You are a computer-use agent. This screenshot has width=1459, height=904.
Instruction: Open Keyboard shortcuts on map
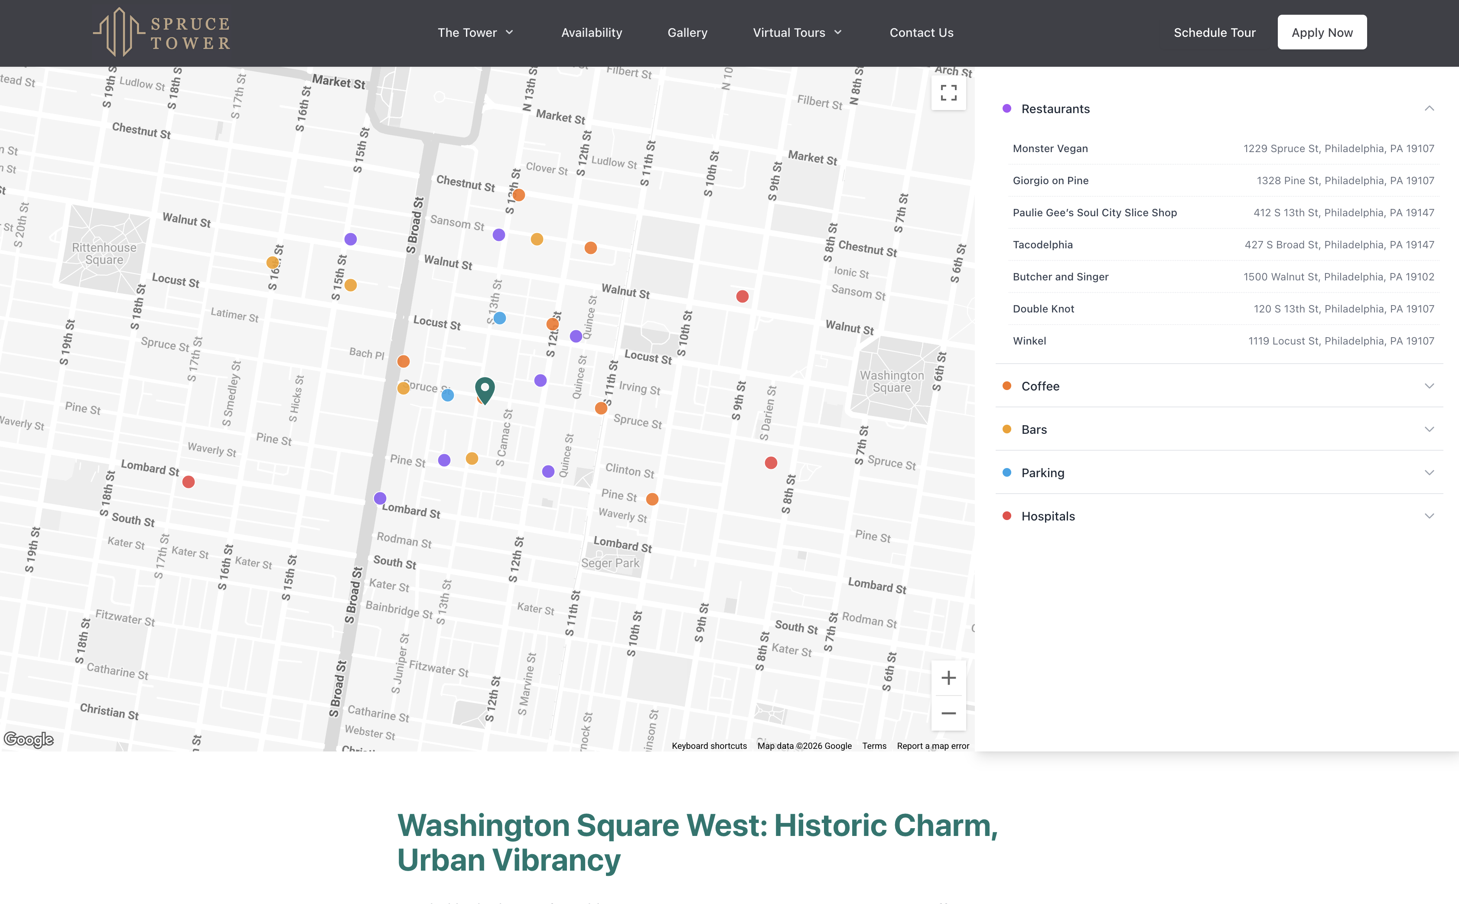pos(709,745)
